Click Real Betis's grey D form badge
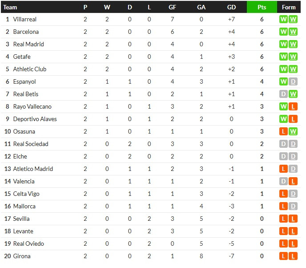 283,94
